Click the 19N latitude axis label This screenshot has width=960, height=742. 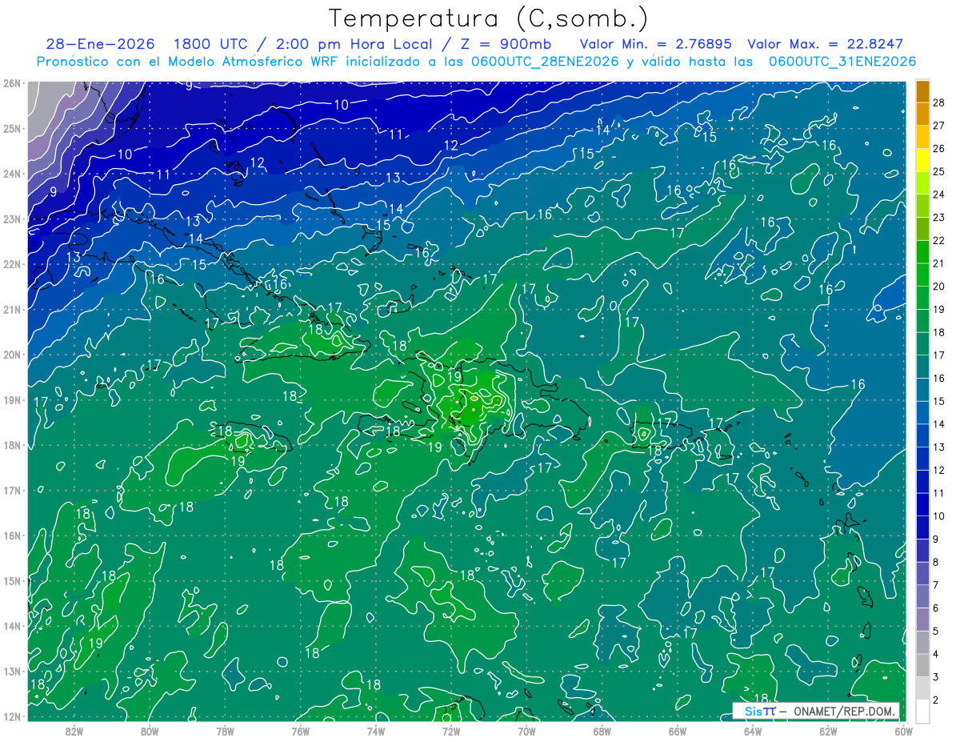[x=12, y=400]
